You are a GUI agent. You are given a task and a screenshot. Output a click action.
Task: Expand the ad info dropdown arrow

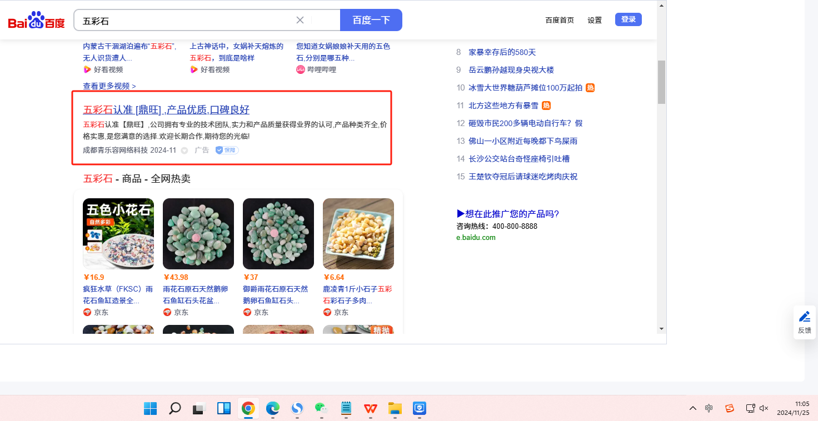[x=184, y=151]
